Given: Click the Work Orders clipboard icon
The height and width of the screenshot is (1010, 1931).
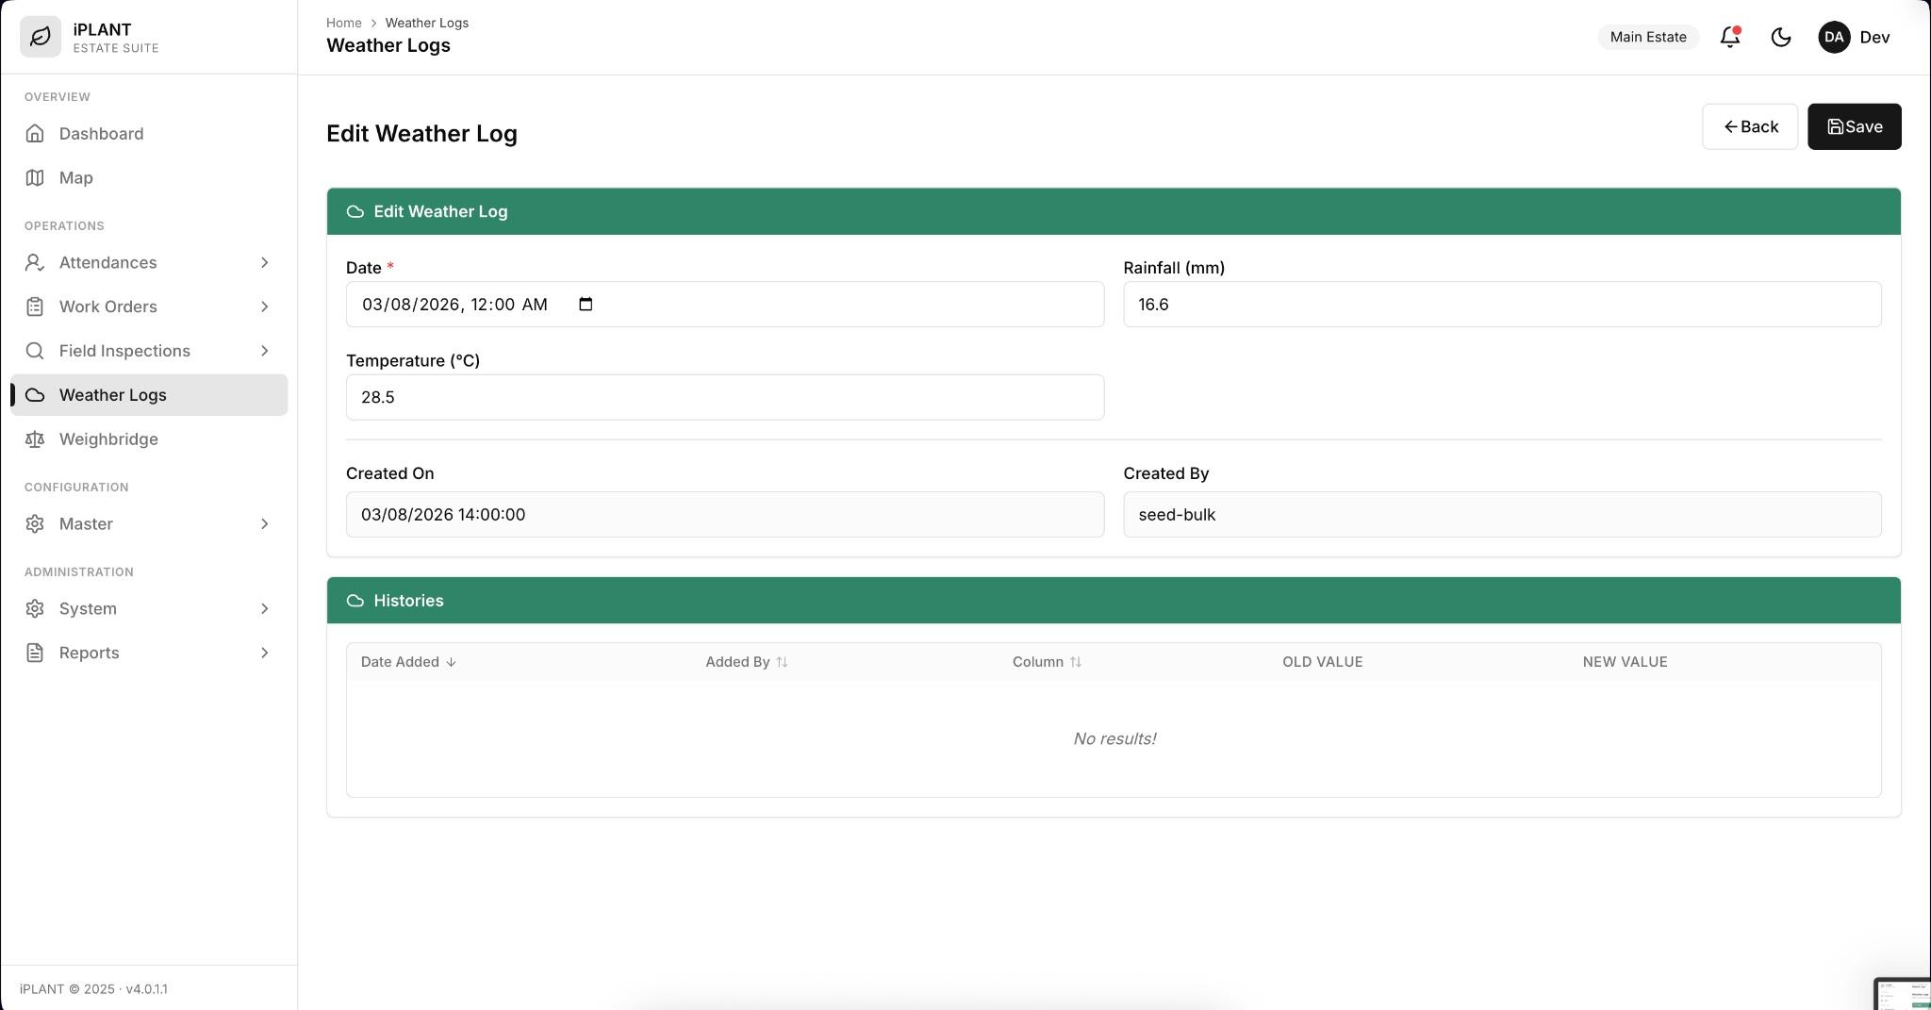Looking at the screenshot, I should tap(35, 306).
